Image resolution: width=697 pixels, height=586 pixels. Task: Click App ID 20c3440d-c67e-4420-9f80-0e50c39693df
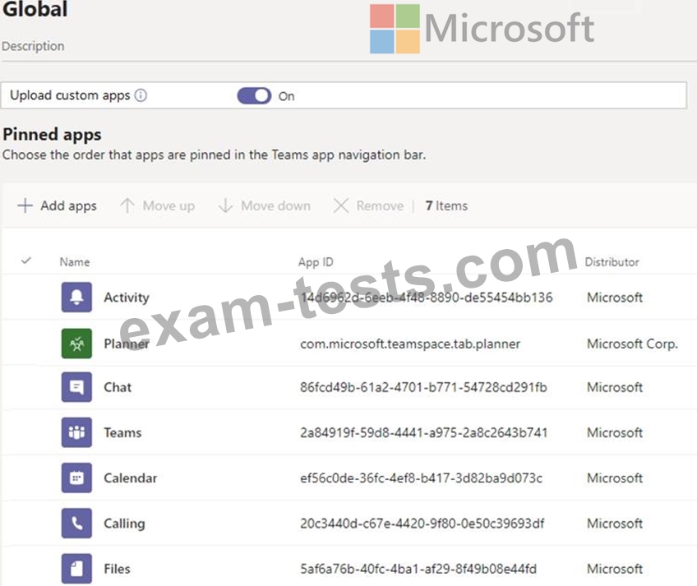pos(422,523)
